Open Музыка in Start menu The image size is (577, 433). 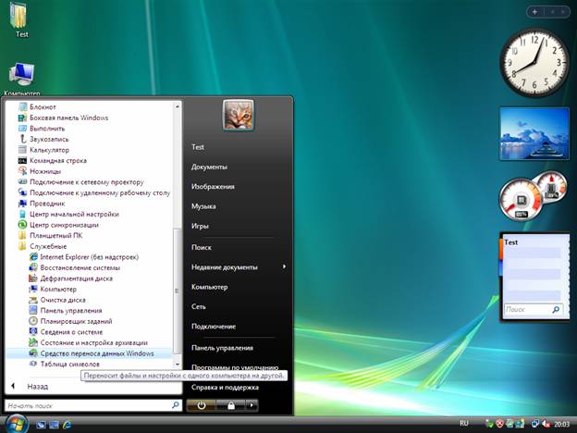click(x=203, y=206)
